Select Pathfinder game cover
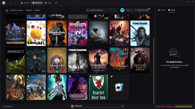The image size is (195, 109). (78, 87)
